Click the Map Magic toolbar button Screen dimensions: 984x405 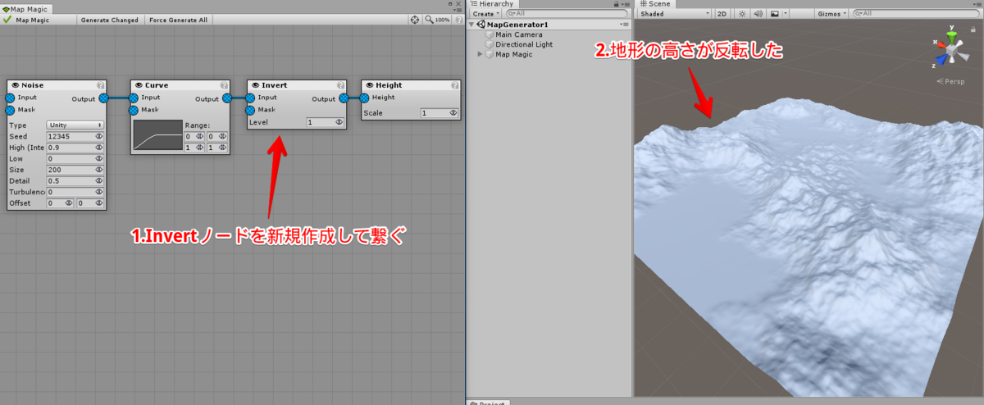click(38, 19)
